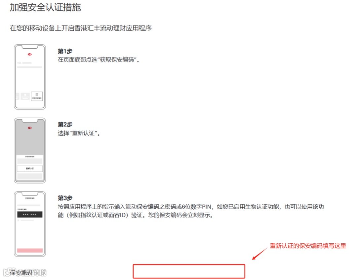Click the 获取保安编码 header in step 2 phone
This screenshot has width=357, height=279.
coord(30,156)
